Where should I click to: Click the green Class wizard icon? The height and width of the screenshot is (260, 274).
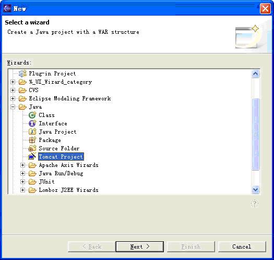32,115
